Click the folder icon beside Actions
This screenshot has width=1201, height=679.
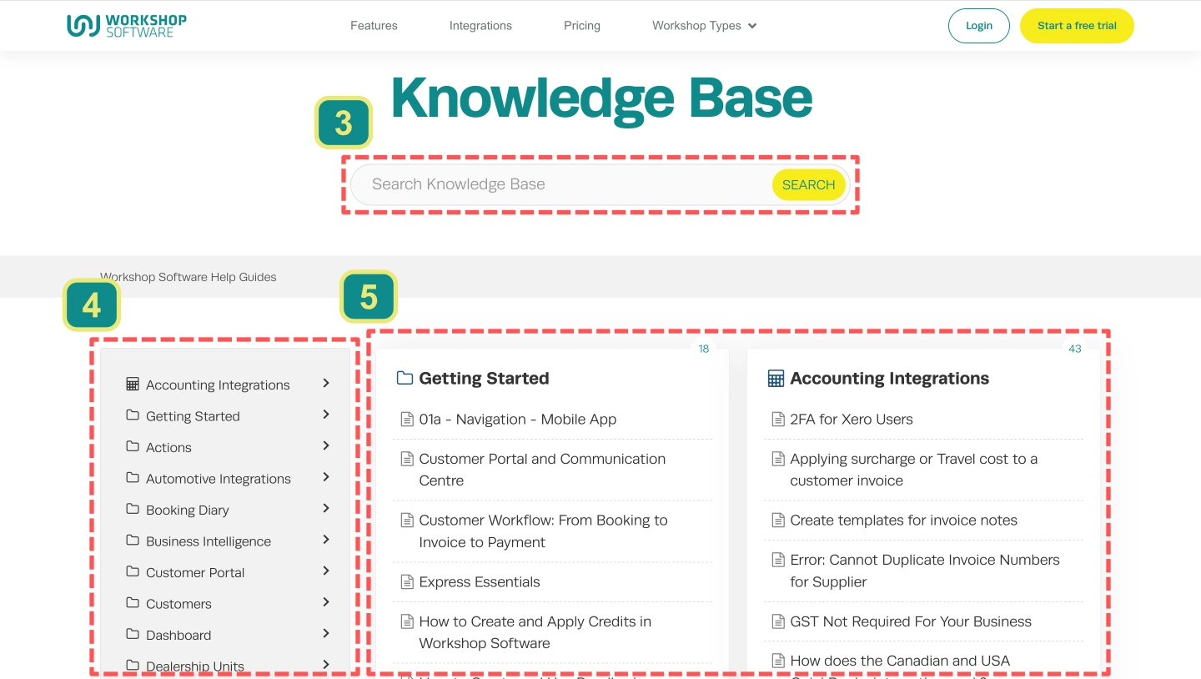pos(133,446)
